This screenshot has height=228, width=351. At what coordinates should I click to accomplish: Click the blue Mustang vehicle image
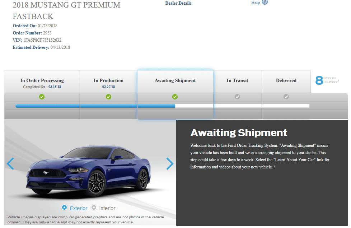[89, 171]
